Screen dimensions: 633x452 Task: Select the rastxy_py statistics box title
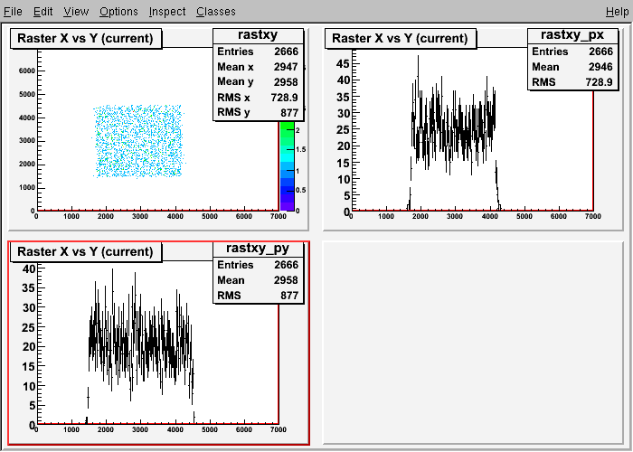click(x=258, y=249)
